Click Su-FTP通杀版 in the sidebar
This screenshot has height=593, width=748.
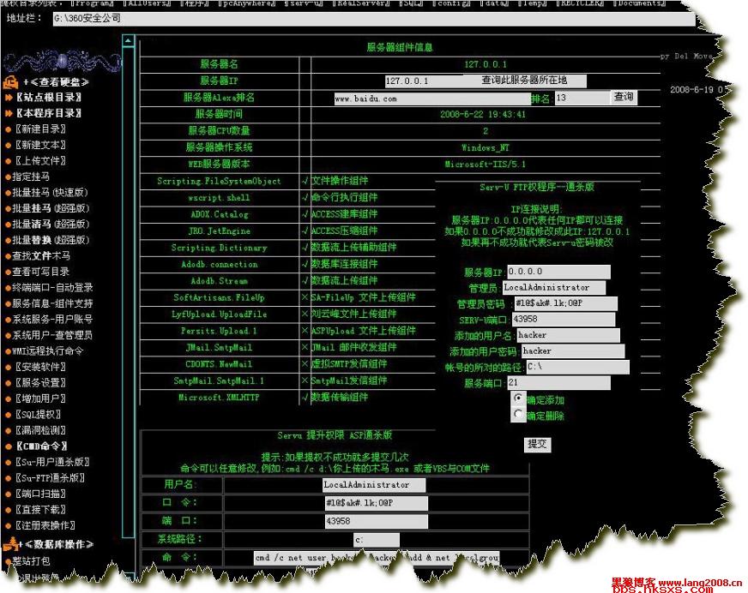(50, 477)
